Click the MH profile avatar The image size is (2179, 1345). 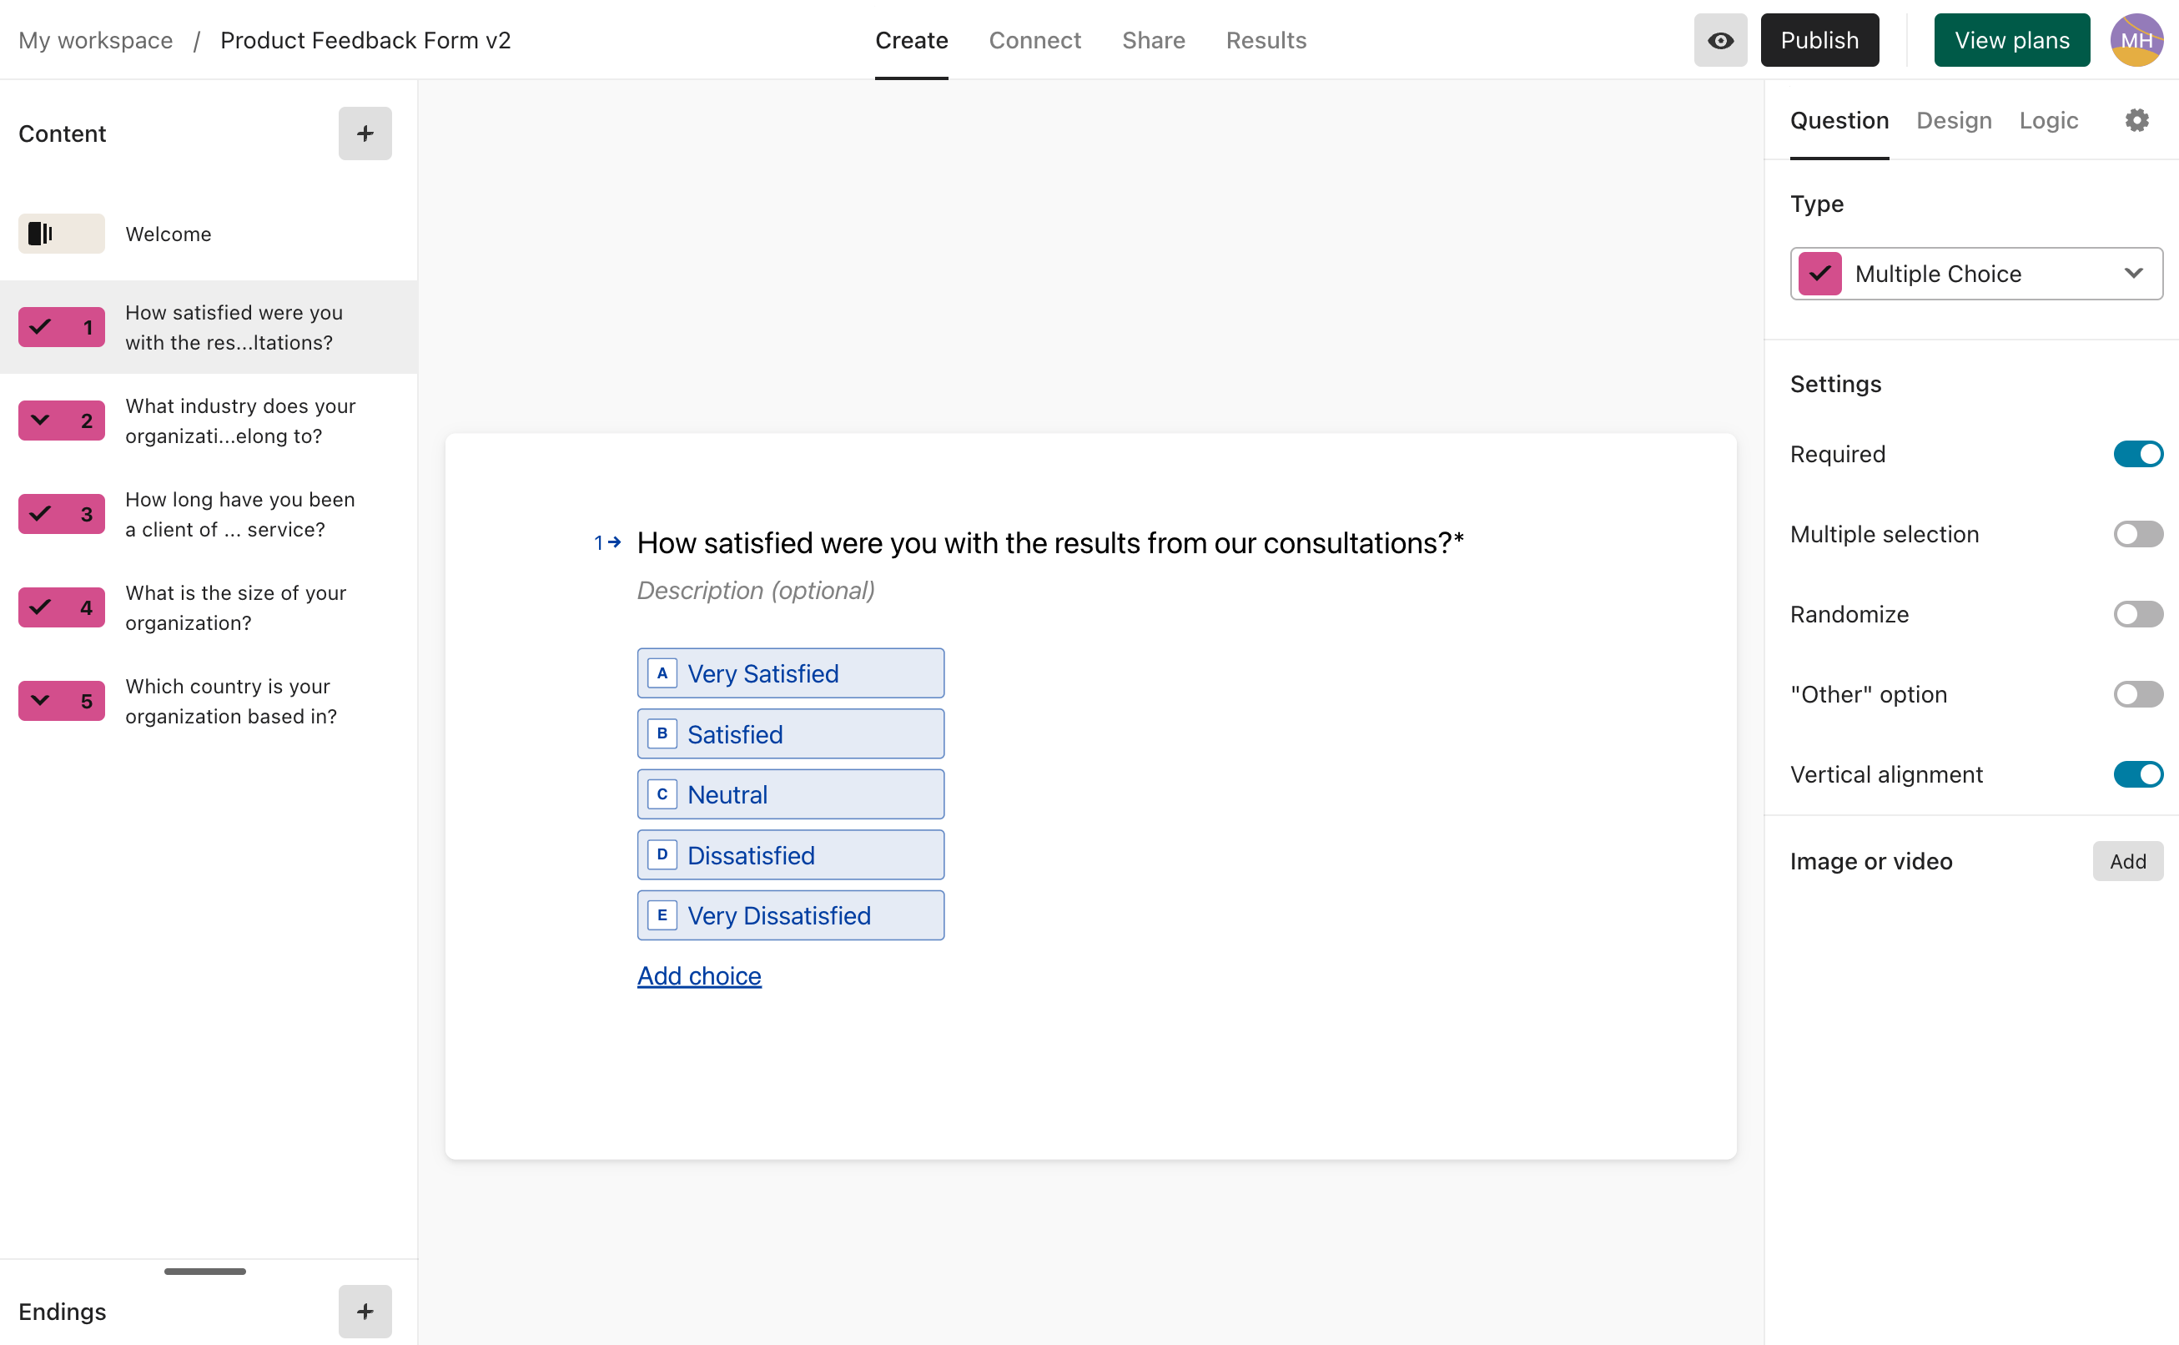[x=2136, y=40]
